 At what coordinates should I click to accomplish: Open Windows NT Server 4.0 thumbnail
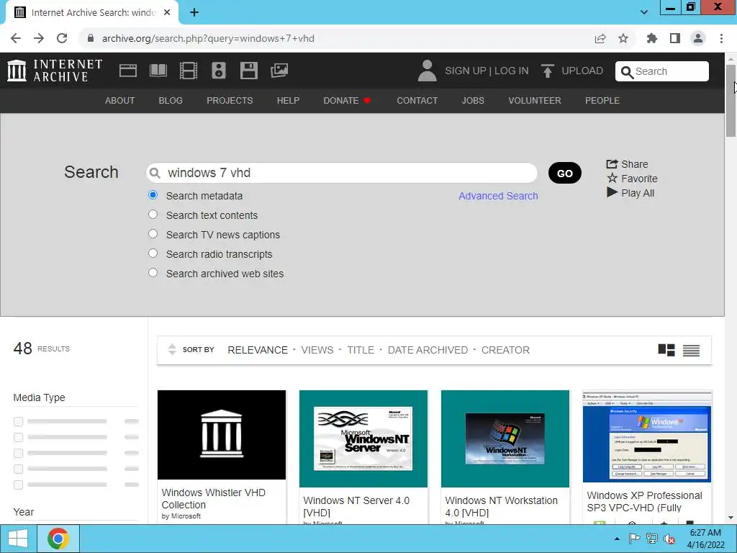coord(363,439)
